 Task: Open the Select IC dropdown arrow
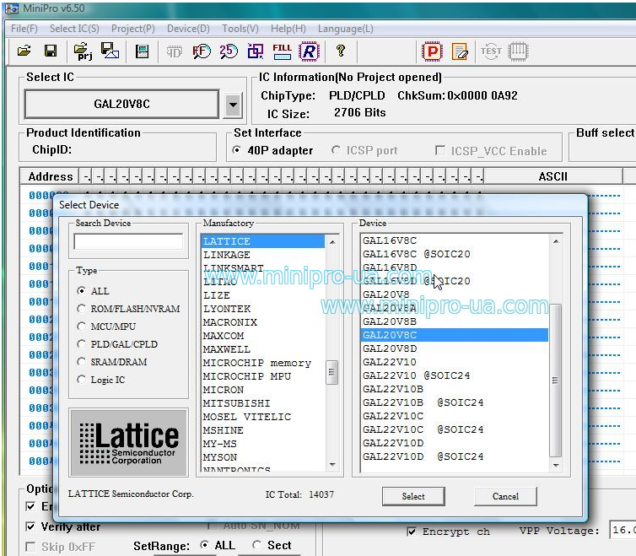(233, 105)
